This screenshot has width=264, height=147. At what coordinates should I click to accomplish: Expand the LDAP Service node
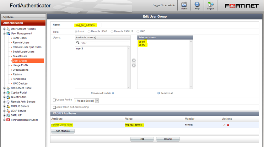pyautogui.click(x=4, y=111)
